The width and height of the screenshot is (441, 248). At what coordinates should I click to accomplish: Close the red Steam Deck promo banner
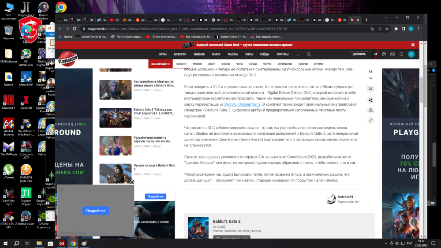[x=413, y=45]
